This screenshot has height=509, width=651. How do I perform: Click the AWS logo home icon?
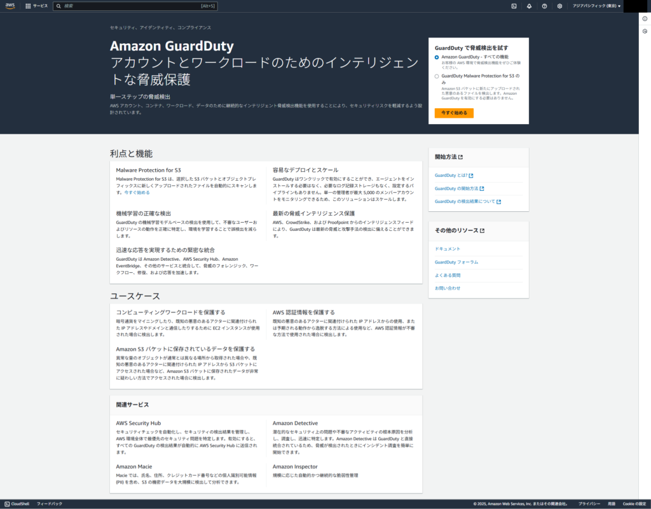(10, 6)
